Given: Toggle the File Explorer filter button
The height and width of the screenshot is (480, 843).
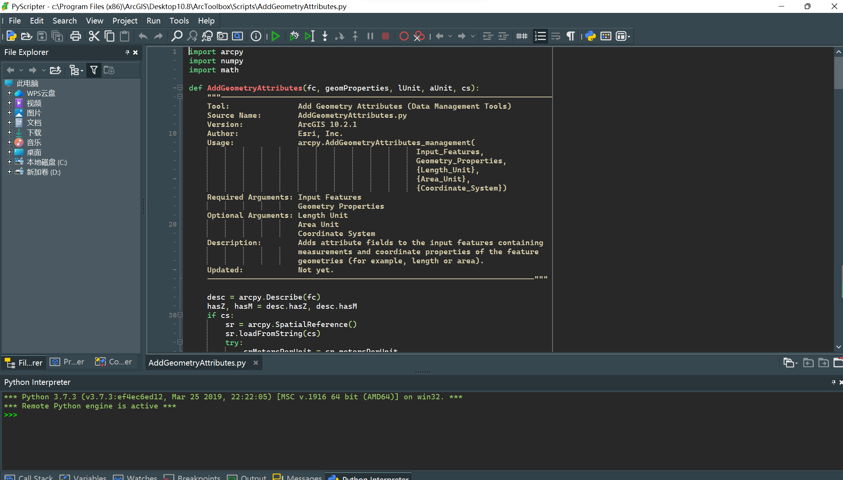Looking at the screenshot, I should (94, 70).
